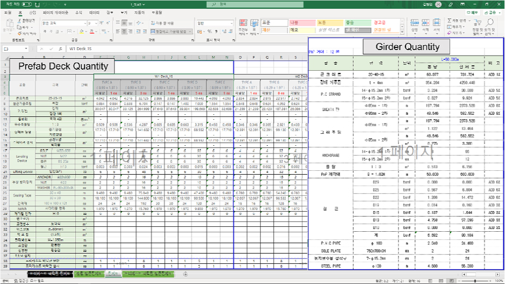The width and height of the screenshot is (505, 284).
Task: Toggle bold formatting (가)
Action: 45,31
